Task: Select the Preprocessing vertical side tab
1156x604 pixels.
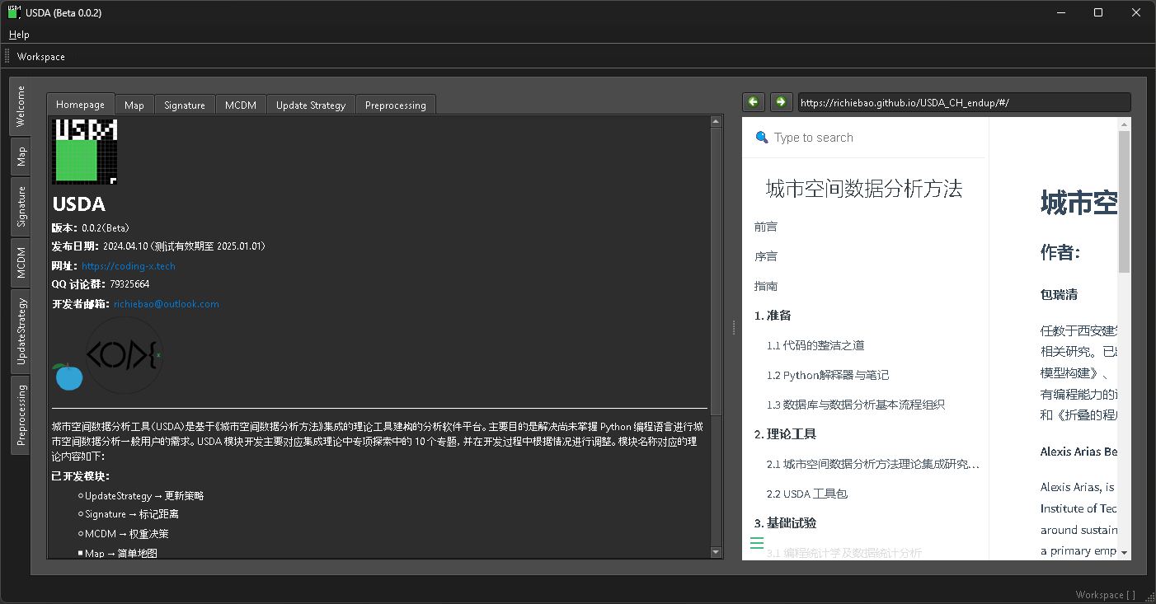Action: pyautogui.click(x=21, y=414)
